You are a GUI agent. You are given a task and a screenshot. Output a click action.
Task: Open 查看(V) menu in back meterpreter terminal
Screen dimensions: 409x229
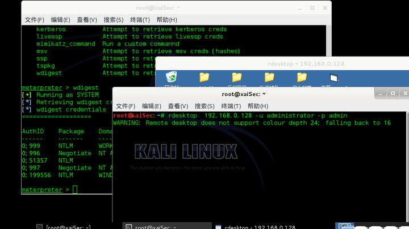point(87,20)
